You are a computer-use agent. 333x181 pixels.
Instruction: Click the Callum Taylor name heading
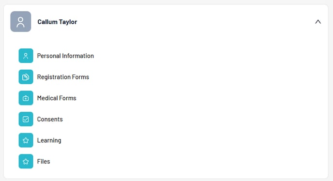click(57, 22)
